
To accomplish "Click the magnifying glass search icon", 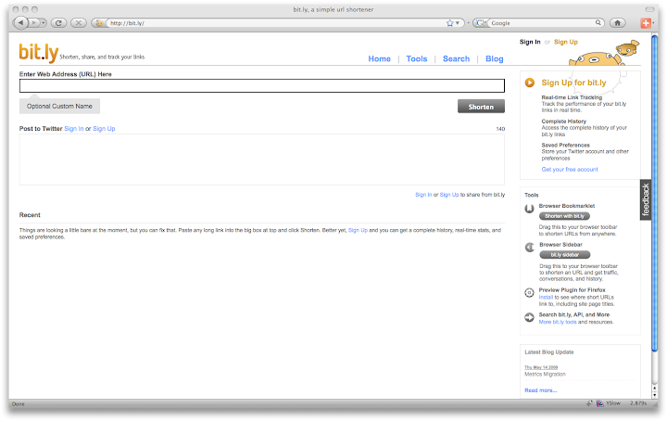I will point(598,22).
